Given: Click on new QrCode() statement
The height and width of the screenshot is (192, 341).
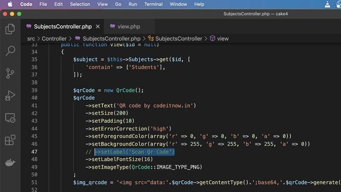Looking at the screenshot, I should pyautogui.click(x=124, y=90).
